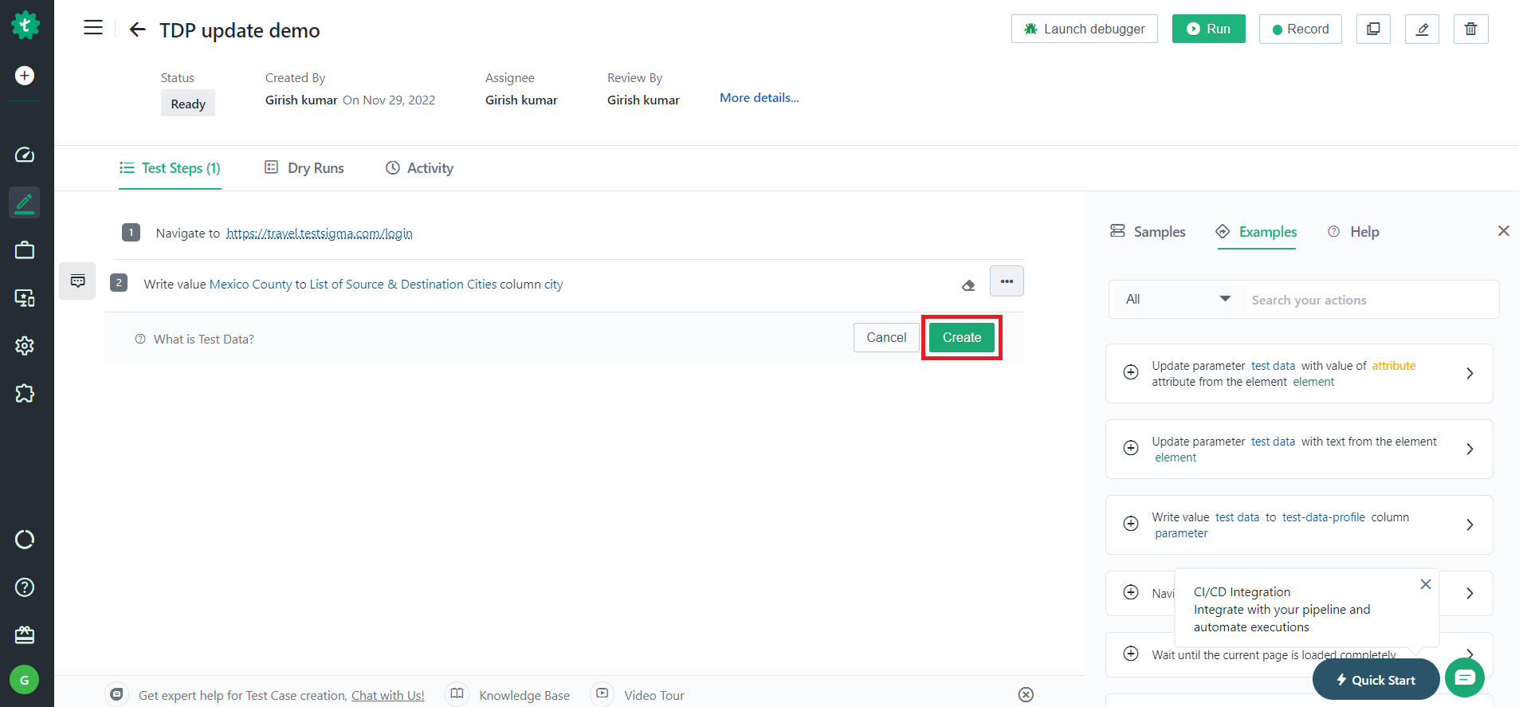1519x707 pixels.
Task: Open the help question mark sidebar icon
Action: point(25,587)
